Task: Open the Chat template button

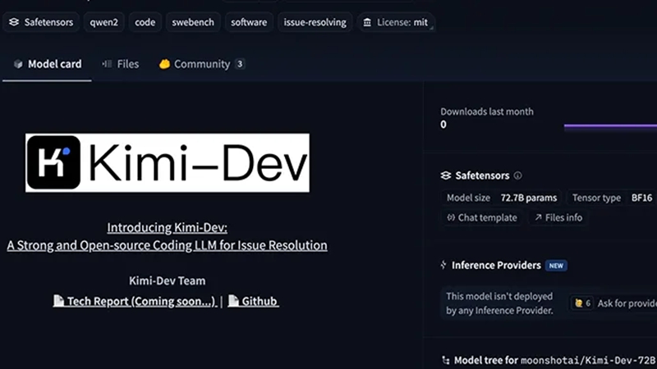Action: 482,217
